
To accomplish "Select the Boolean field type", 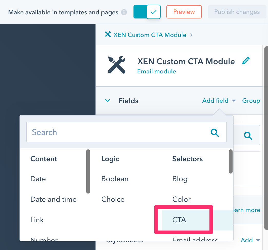I will (115, 179).
